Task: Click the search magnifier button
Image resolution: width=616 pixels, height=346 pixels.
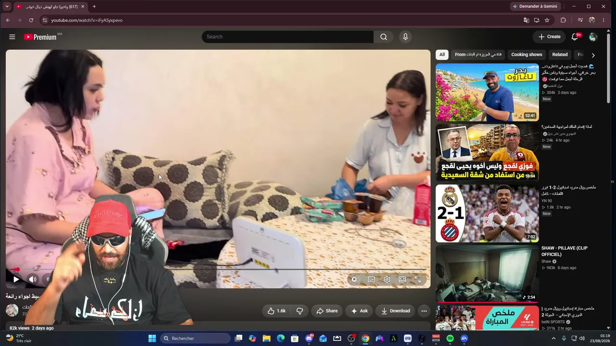Action: [x=384, y=37]
